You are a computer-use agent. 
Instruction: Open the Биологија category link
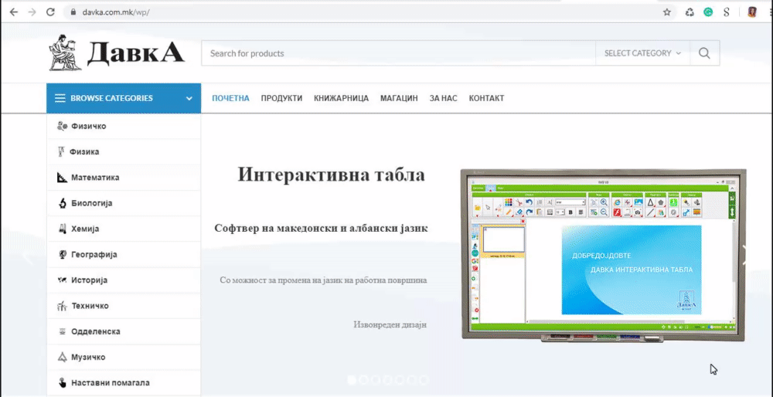(92, 203)
